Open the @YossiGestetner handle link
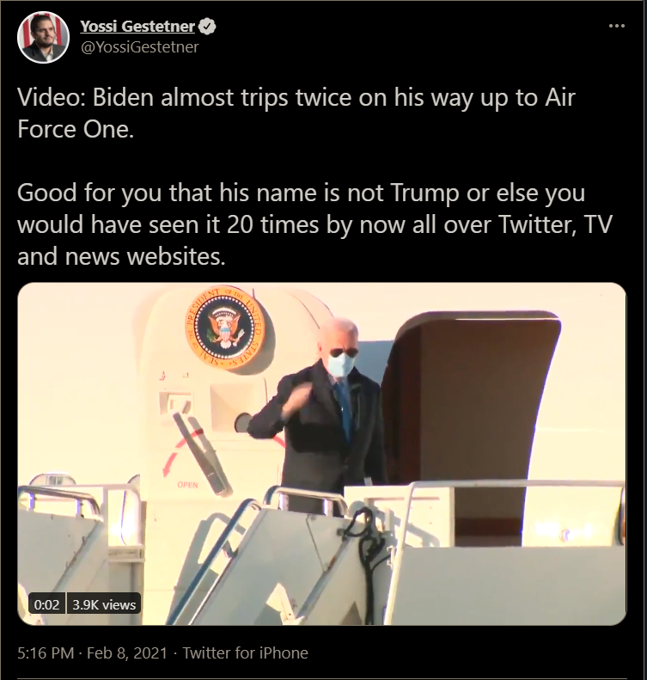This screenshot has width=647, height=680. [x=139, y=46]
